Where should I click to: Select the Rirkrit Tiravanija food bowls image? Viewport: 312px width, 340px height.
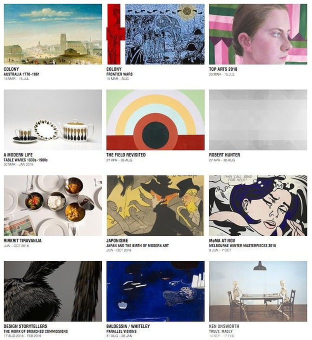click(x=53, y=205)
